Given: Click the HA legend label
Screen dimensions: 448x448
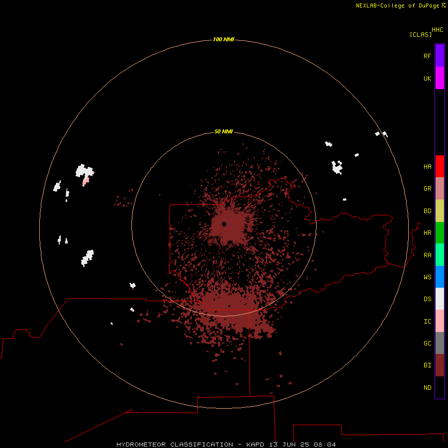Looking at the screenshot, I should coord(427,167).
